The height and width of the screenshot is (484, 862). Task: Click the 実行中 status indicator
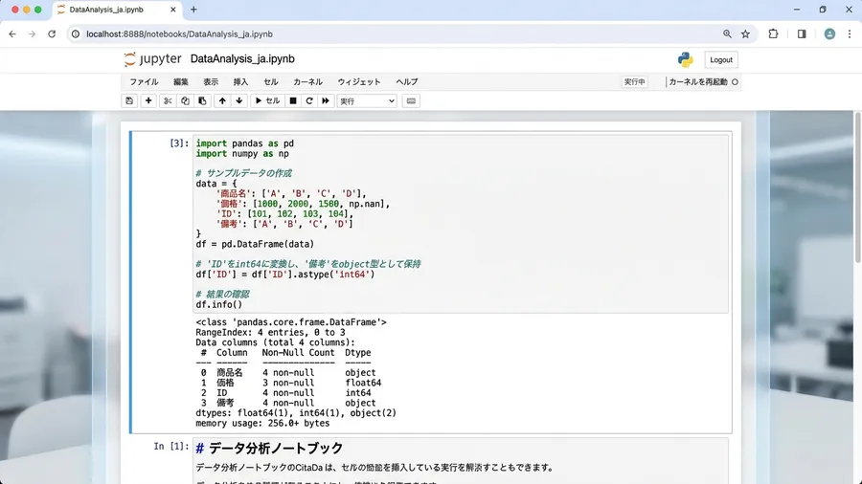(x=634, y=81)
